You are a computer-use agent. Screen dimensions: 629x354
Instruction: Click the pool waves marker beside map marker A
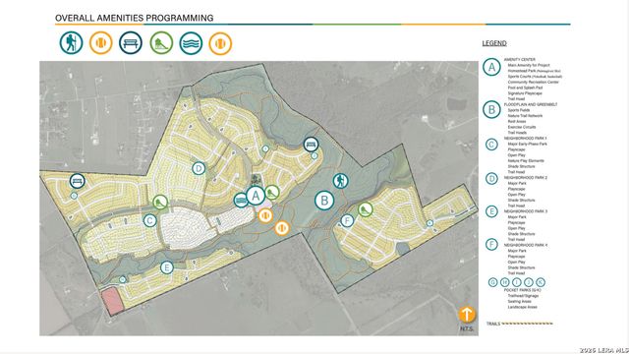[x=241, y=200]
